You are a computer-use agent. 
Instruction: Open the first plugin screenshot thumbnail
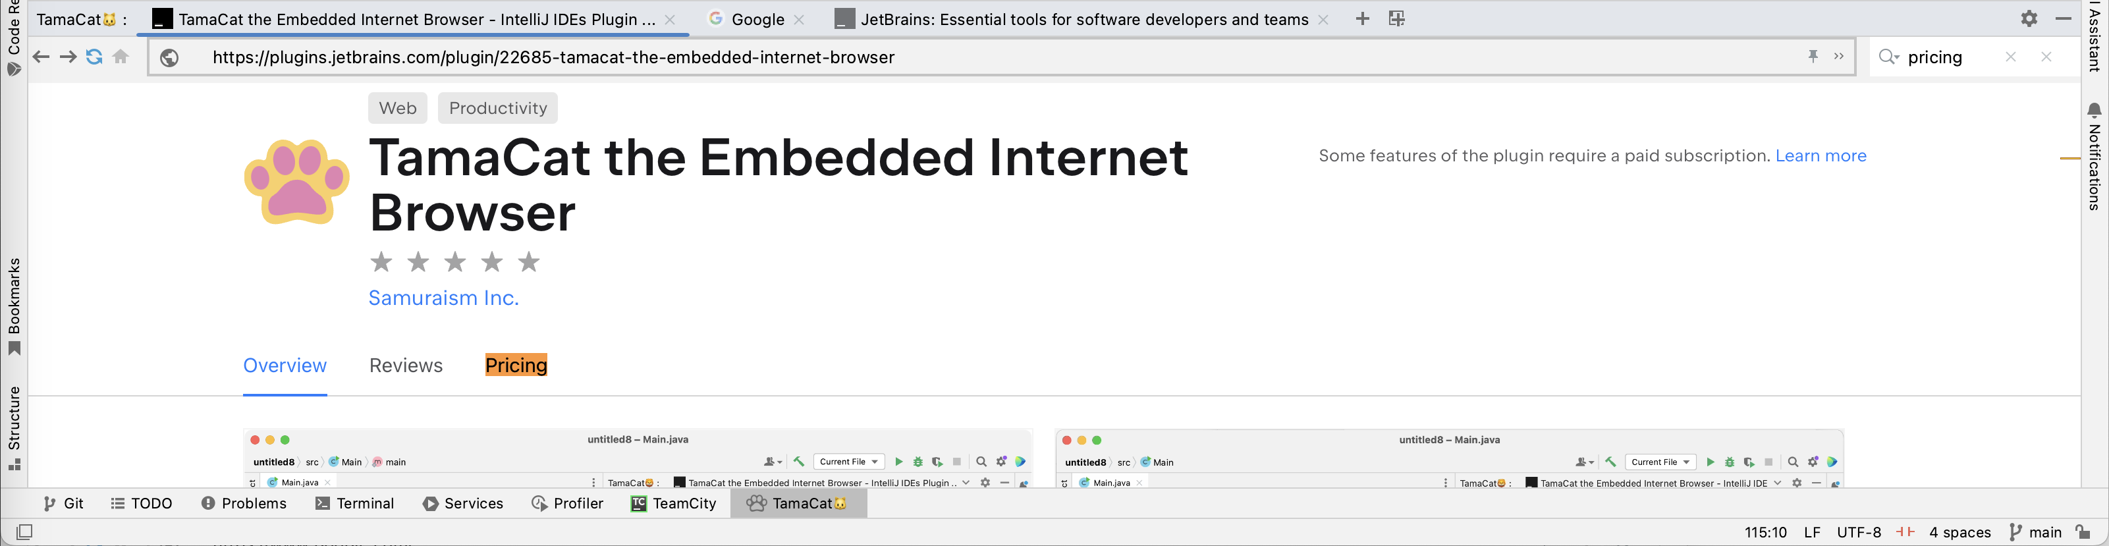pos(638,458)
